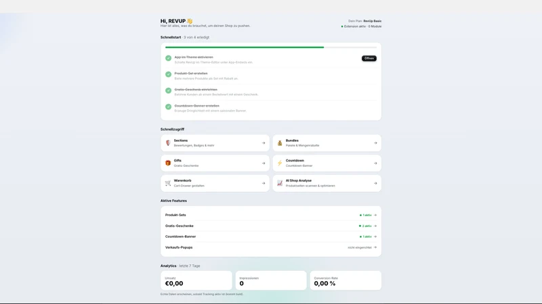Click arrow on the Countdown card

point(375,163)
